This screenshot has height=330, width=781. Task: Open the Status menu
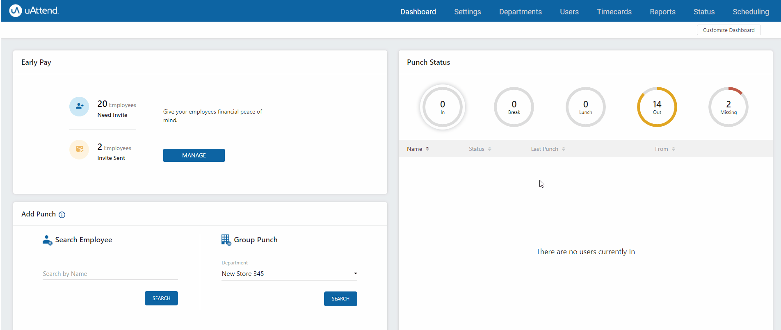coord(704,12)
